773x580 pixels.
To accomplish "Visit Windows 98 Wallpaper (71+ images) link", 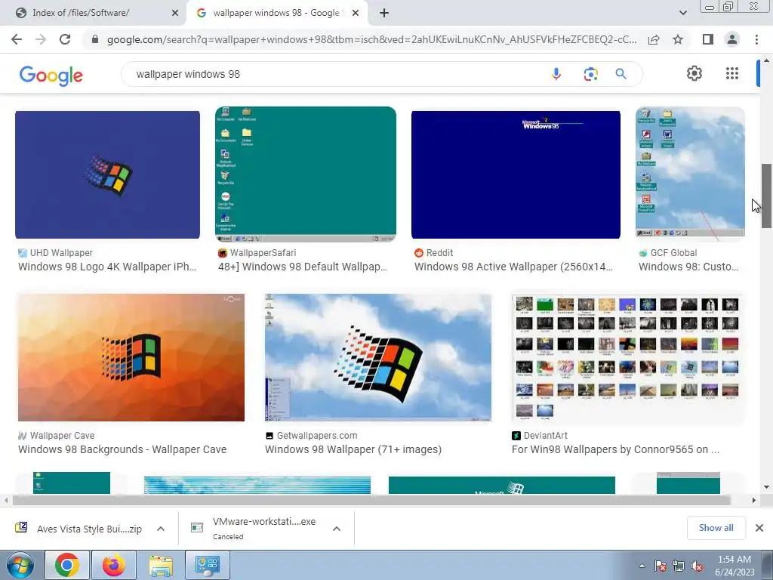I will (353, 449).
